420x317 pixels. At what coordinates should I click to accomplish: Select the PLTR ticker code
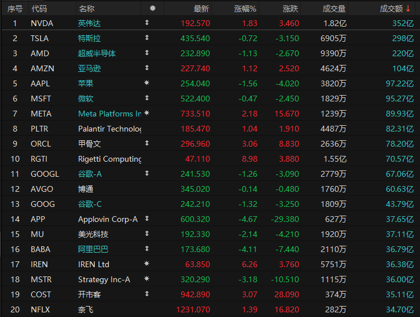coord(39,129)
